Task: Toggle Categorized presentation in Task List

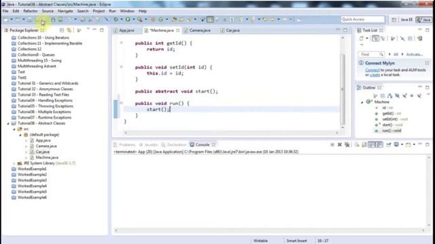Action: 375,39
